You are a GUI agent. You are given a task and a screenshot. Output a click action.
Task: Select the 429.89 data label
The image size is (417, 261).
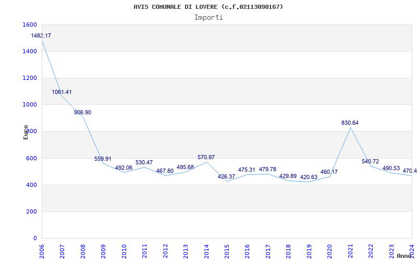point(288,176)
